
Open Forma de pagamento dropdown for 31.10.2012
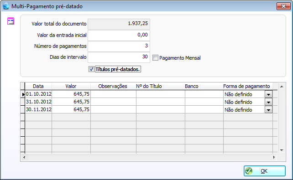[x=268, y=102]
